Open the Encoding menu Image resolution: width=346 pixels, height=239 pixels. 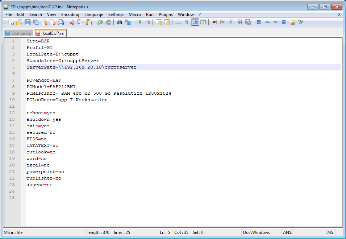click(70, 15)
